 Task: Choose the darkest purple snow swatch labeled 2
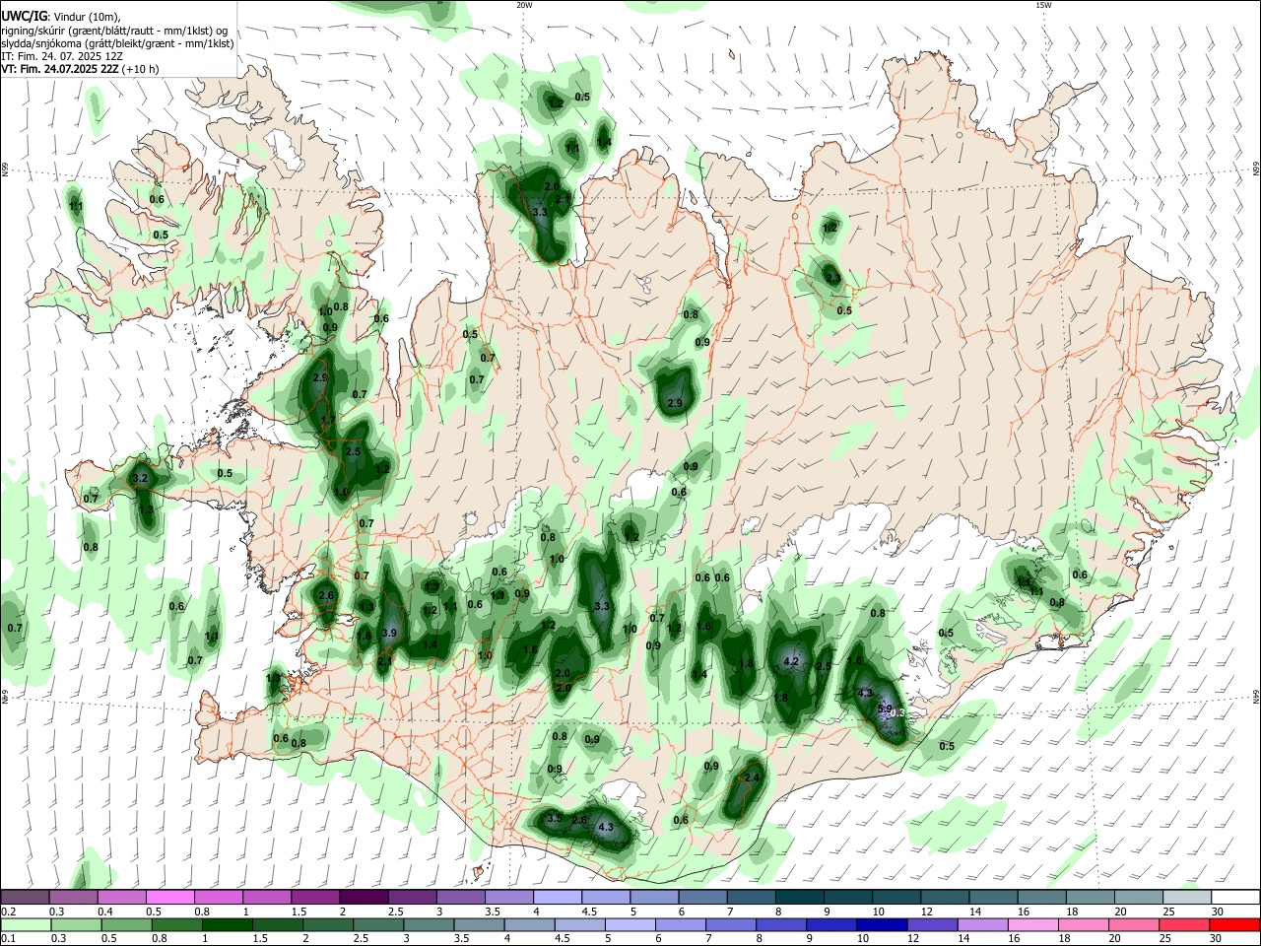click(x=364, y=897)
